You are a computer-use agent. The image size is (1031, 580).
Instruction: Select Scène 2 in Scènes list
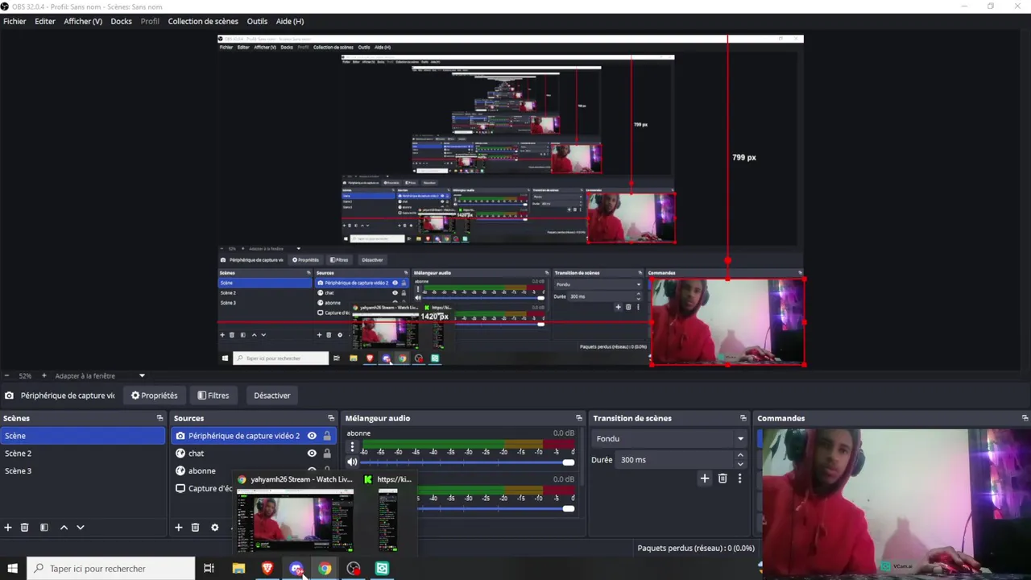[x=83, y=454]
